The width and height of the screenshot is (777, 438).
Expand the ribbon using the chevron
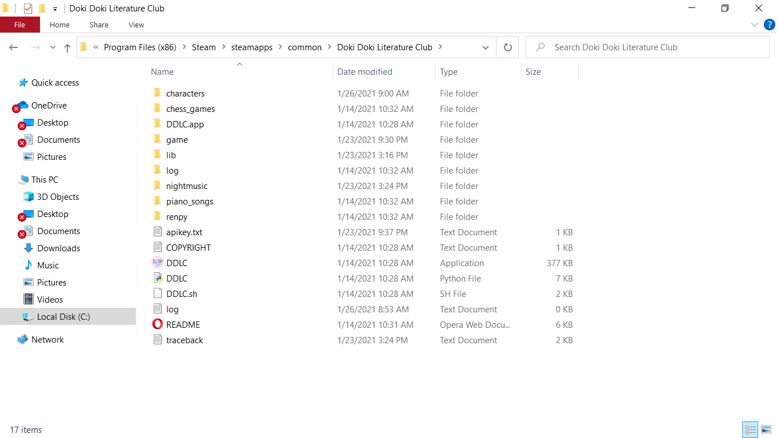click(754, 25)
